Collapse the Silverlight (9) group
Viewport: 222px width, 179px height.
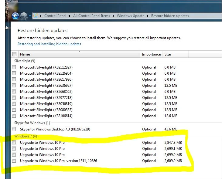coord(25,61)
